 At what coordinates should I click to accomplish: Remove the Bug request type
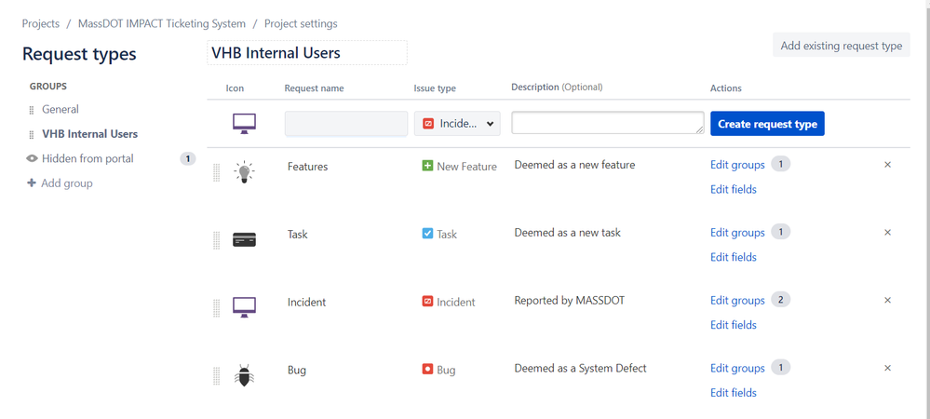(x=887, y=368)
